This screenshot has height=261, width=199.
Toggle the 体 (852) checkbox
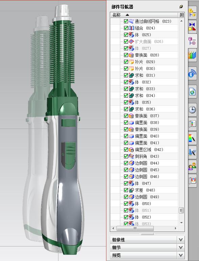coord(126,217)
